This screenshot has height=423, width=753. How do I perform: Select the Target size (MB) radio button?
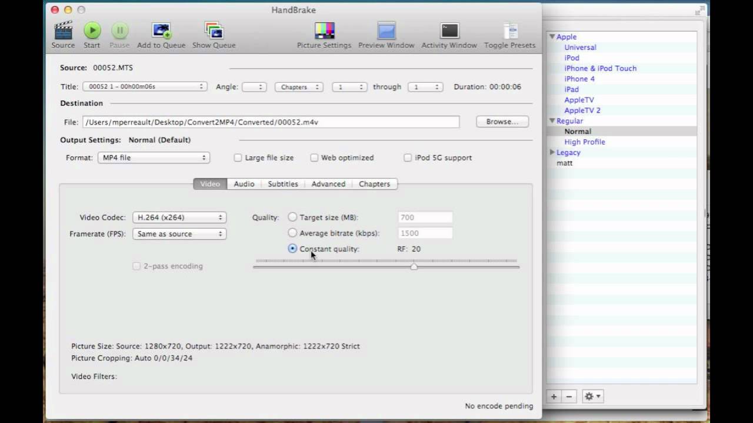click(292, 217)
